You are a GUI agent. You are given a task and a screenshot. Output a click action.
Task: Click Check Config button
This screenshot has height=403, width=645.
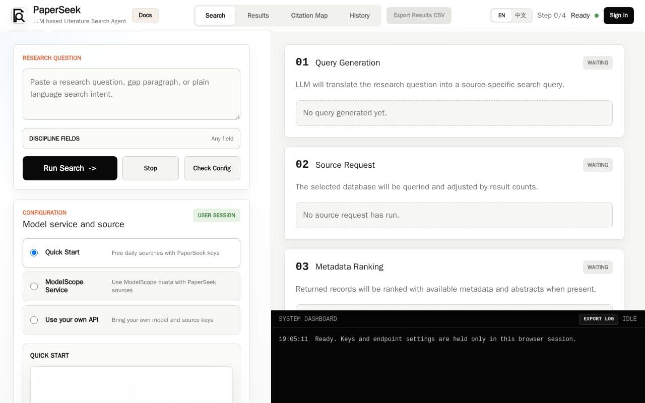(x=212, y=168)
